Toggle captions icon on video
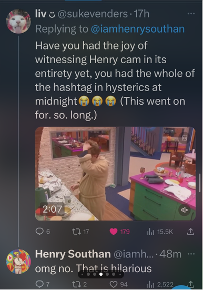The image size is (203, 290). [185, 137]
